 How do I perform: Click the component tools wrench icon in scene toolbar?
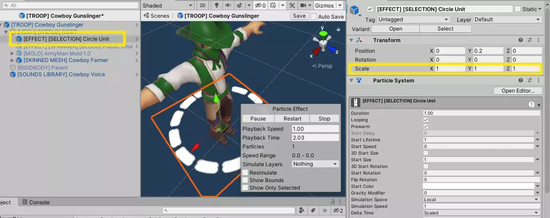click(292, 6)
